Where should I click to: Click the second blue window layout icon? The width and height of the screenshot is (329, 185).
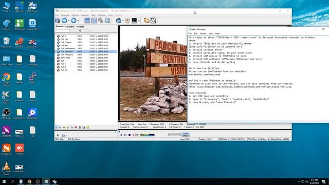pos(94,21)
